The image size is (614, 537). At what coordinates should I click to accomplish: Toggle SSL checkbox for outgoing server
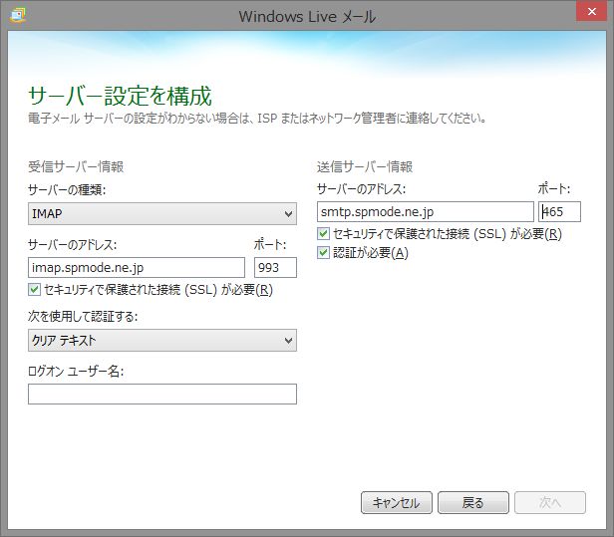(x=323, y=234)
